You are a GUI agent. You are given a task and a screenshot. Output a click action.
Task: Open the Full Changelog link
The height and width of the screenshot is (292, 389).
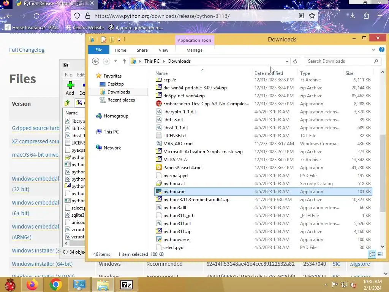click(27, 50)
